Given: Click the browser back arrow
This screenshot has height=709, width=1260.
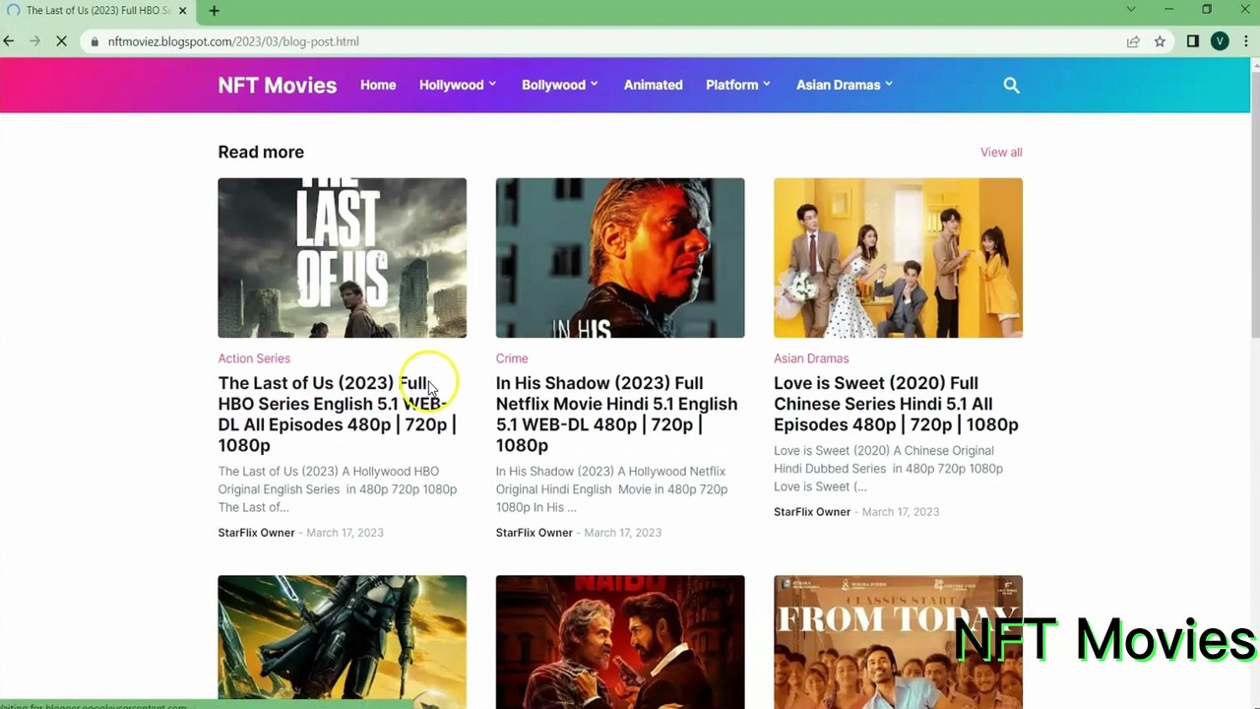Looking at the screenshot, I should [9, 41].
